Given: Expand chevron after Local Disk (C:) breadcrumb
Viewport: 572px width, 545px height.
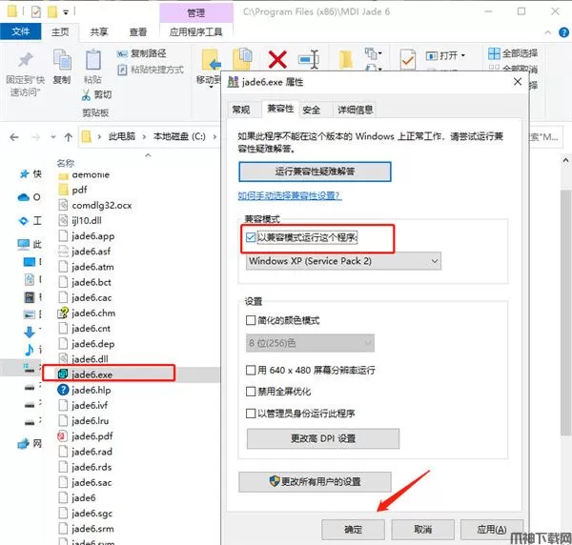Looking at the screenshot, I should (214, 136).
